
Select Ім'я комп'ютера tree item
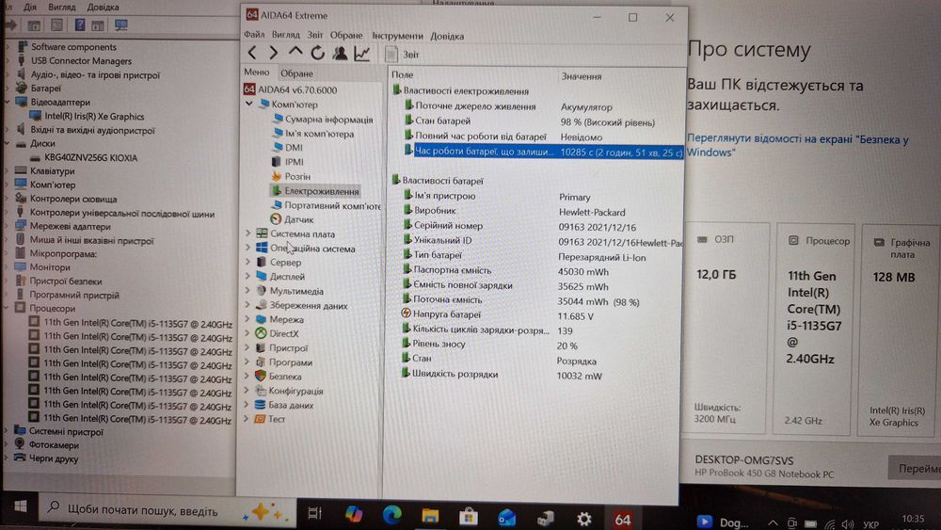tap(313, 134)
